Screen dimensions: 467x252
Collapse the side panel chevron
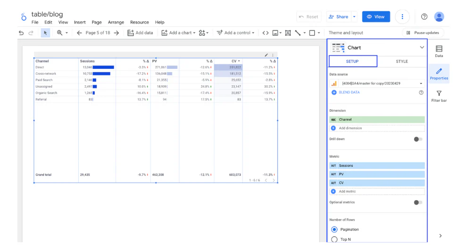click(440, 236)
